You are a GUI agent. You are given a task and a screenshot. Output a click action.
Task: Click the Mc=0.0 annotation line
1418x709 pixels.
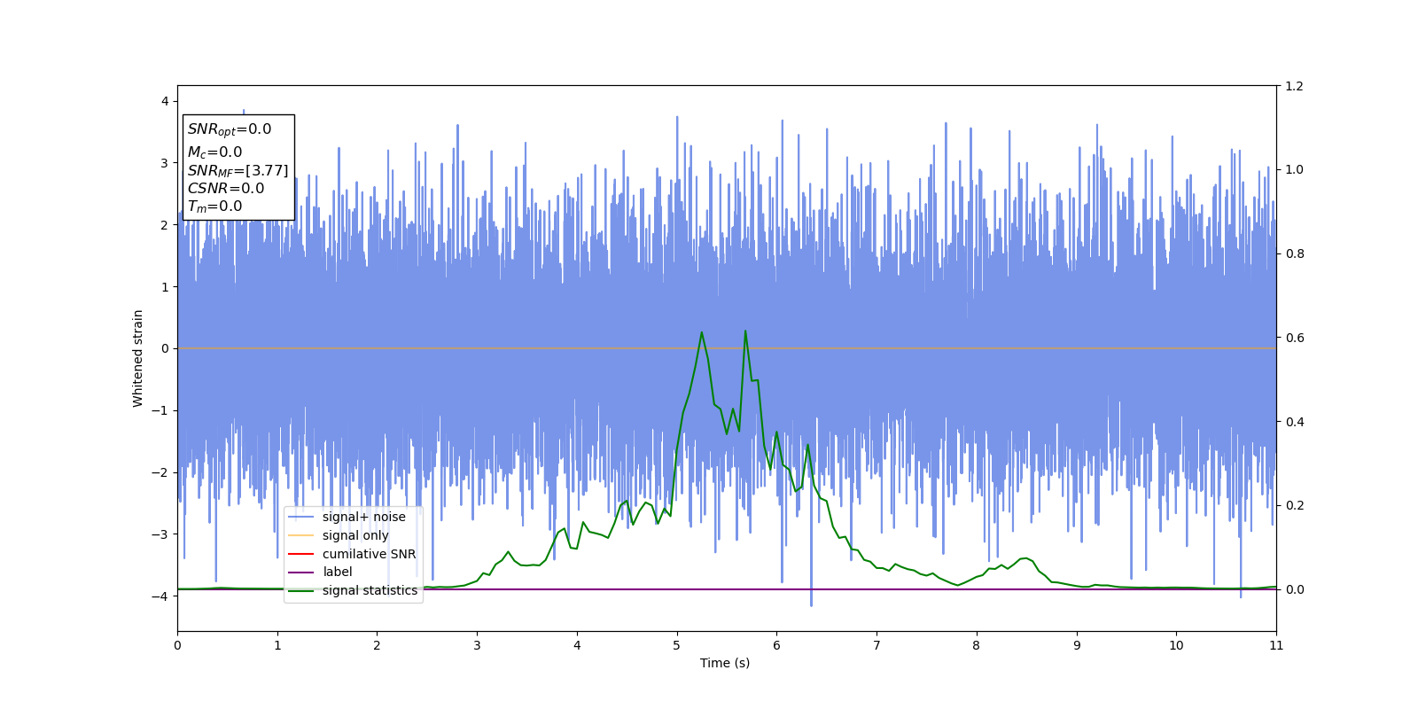pyautogui.click(x=214, y=152)
